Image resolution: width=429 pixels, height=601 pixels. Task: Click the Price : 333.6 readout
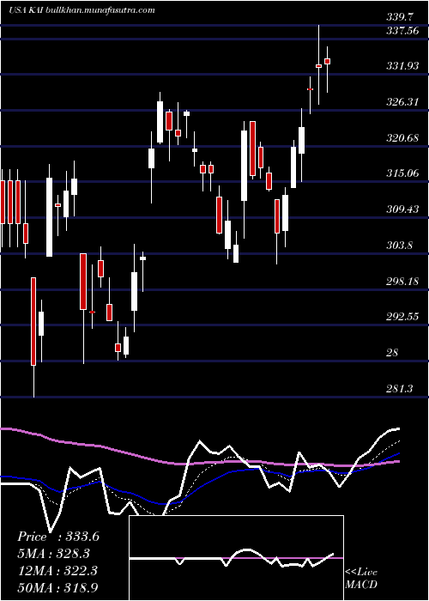58,537
